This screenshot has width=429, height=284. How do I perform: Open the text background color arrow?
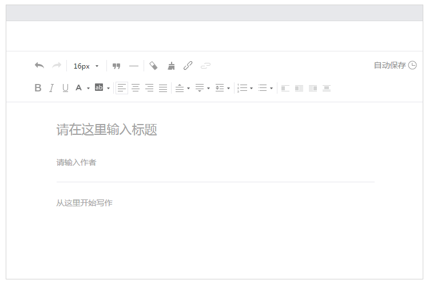pyautogui.click(x=108, y=89)
